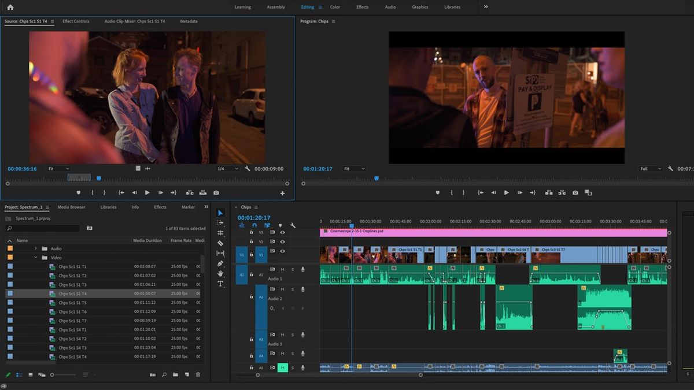Mute the Audio 1 track
The width and height of the screenshot is (694, 390).
pos(283,269)
